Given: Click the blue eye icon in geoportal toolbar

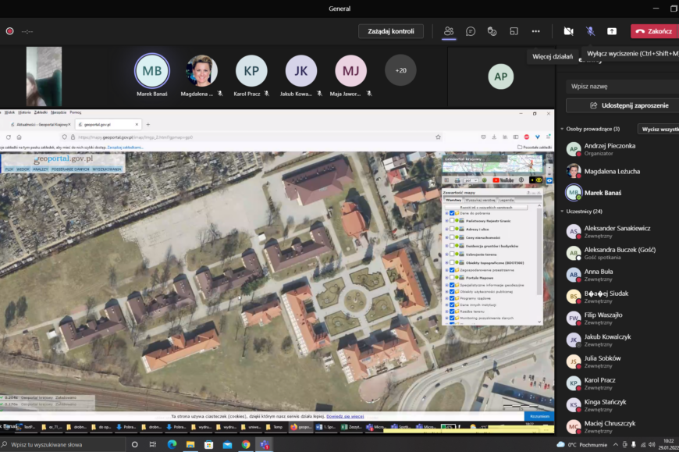Looking at the screenshot, I should (x=549, y=180).
